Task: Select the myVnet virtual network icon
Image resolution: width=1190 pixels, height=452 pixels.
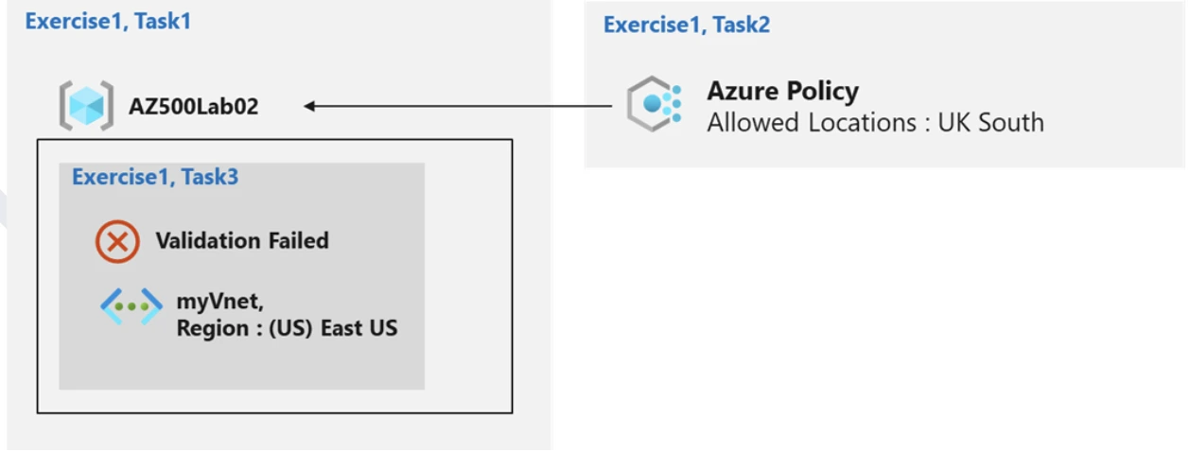Action: (131, 306)
